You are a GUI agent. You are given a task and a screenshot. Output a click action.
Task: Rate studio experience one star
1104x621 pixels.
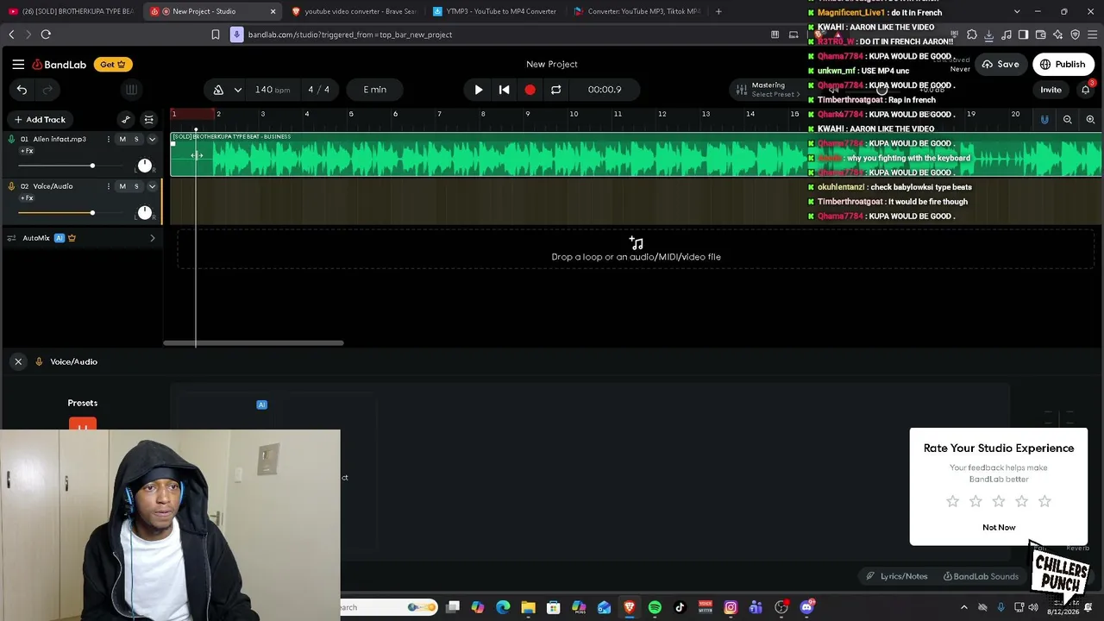click(x=952, y=501)
